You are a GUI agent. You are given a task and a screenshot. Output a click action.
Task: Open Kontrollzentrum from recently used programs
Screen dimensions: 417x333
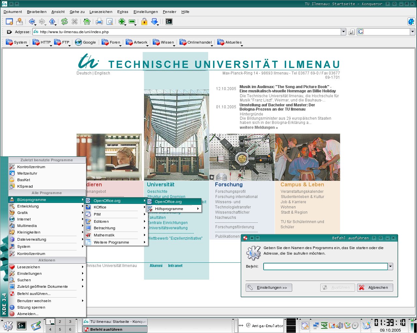click(x=46, y=167)
